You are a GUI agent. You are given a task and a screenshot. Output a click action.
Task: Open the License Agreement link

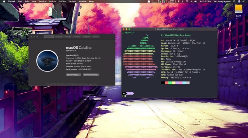point(90,84)
